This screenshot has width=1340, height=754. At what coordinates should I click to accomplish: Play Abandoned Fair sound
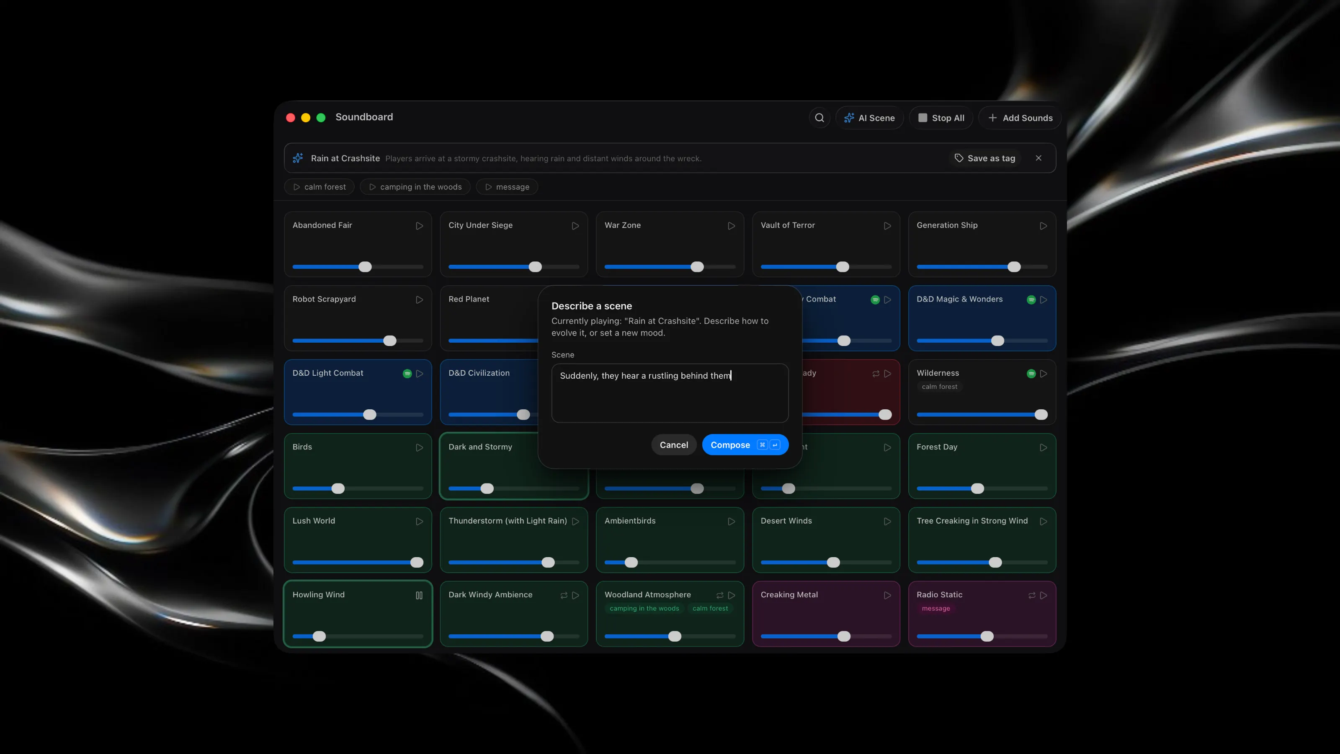click(x=419, y=226)
